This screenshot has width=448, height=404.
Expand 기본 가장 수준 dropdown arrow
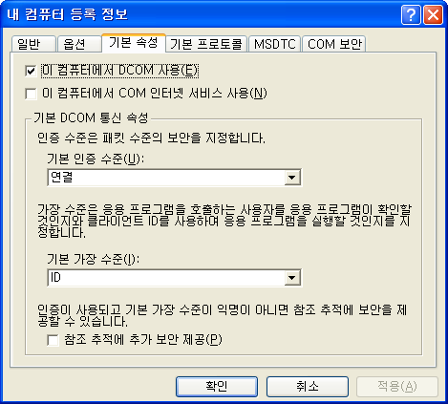[x=292, y=278]
